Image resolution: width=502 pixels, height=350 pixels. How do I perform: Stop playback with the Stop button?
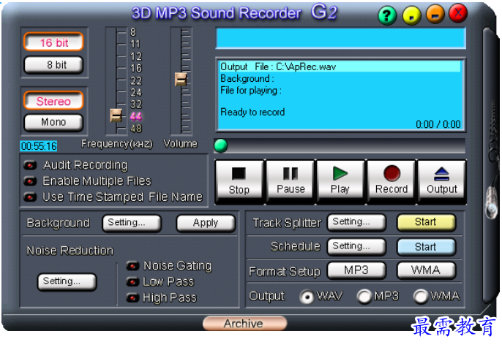239,181
